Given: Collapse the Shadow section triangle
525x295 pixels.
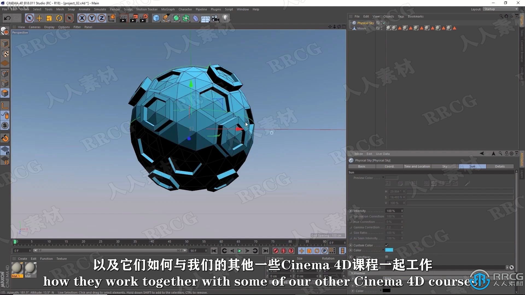Looking at the screenshot, I should click(x=352, y=273).
